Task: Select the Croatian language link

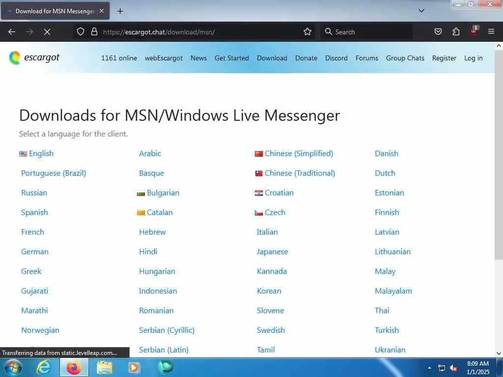Action: [279, 192]
